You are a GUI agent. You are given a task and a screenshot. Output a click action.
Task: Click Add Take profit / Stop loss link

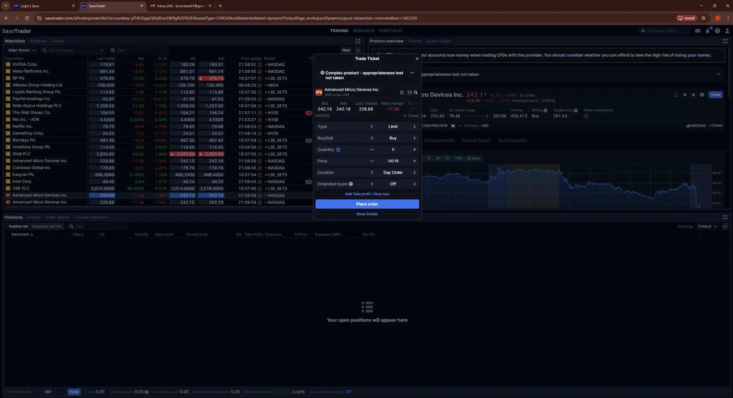pyautogui.click(x=367, y=194)
